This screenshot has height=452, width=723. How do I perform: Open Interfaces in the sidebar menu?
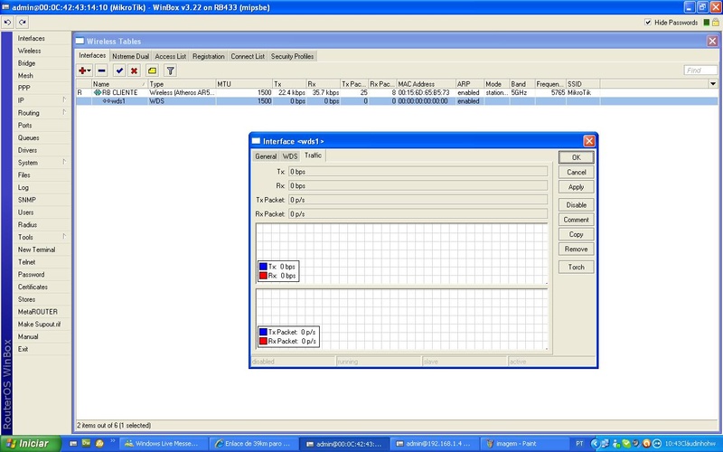(32, 38)
